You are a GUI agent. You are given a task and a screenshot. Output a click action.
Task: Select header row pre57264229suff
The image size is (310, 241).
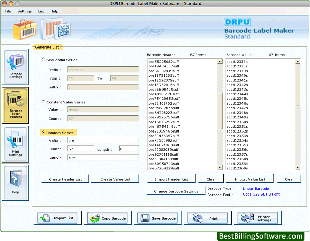[183, 168]
